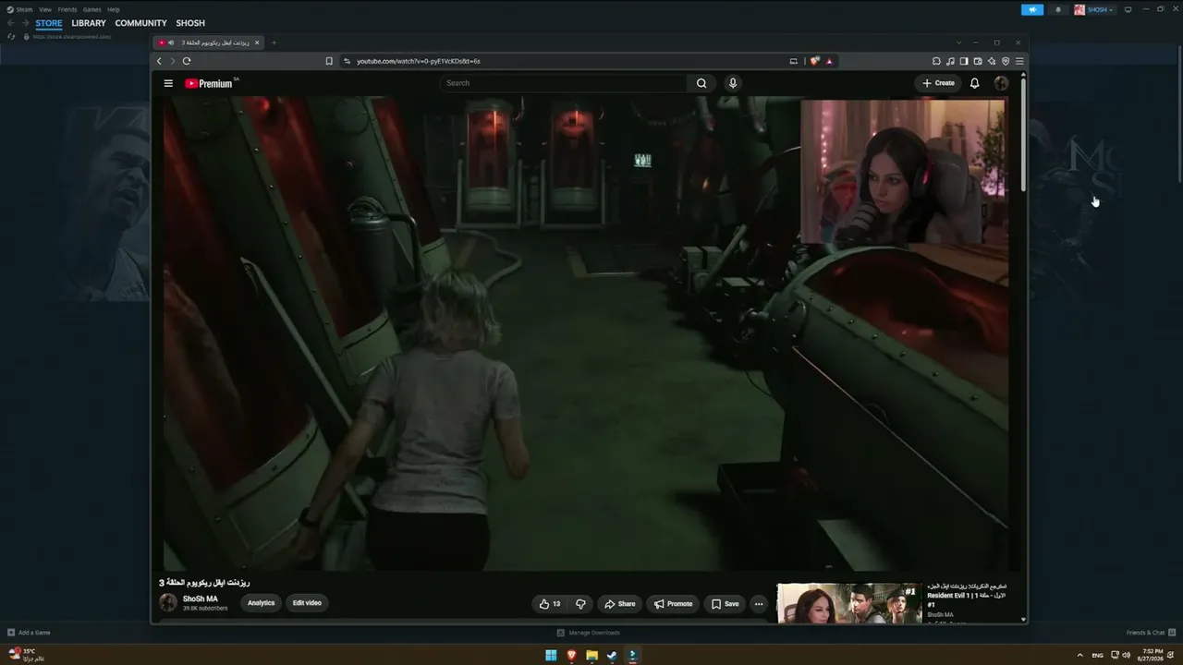Toggle the browser sidebar panel icon

coord(964,61)
